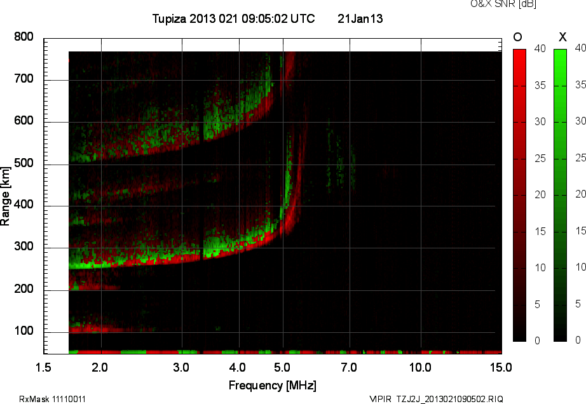Screen dimensions: 586x404
Task: Click the 800 km range tick label
Action: coord(24,37)
